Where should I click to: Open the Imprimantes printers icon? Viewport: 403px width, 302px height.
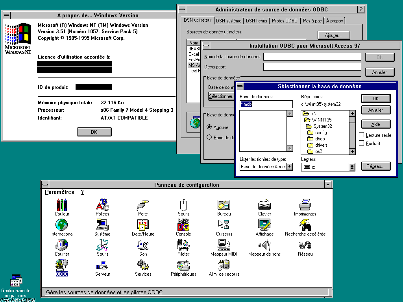tap(305, 205)
